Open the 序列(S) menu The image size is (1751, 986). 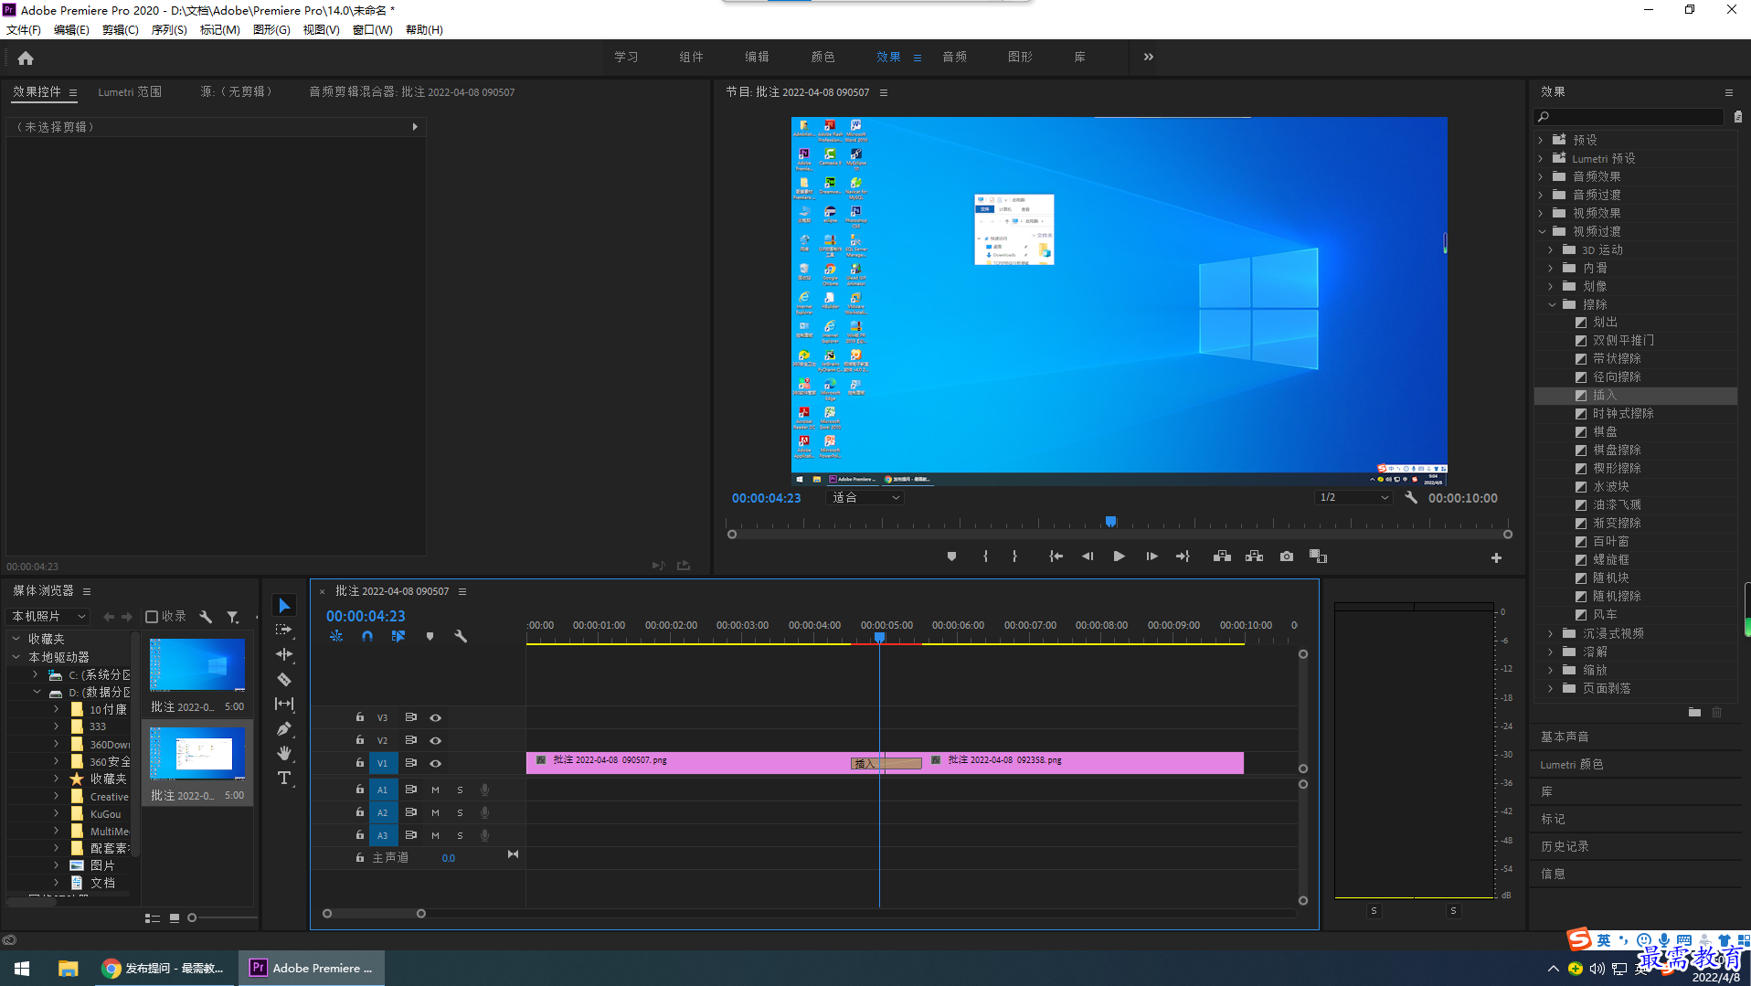click(x=169, y=29)
